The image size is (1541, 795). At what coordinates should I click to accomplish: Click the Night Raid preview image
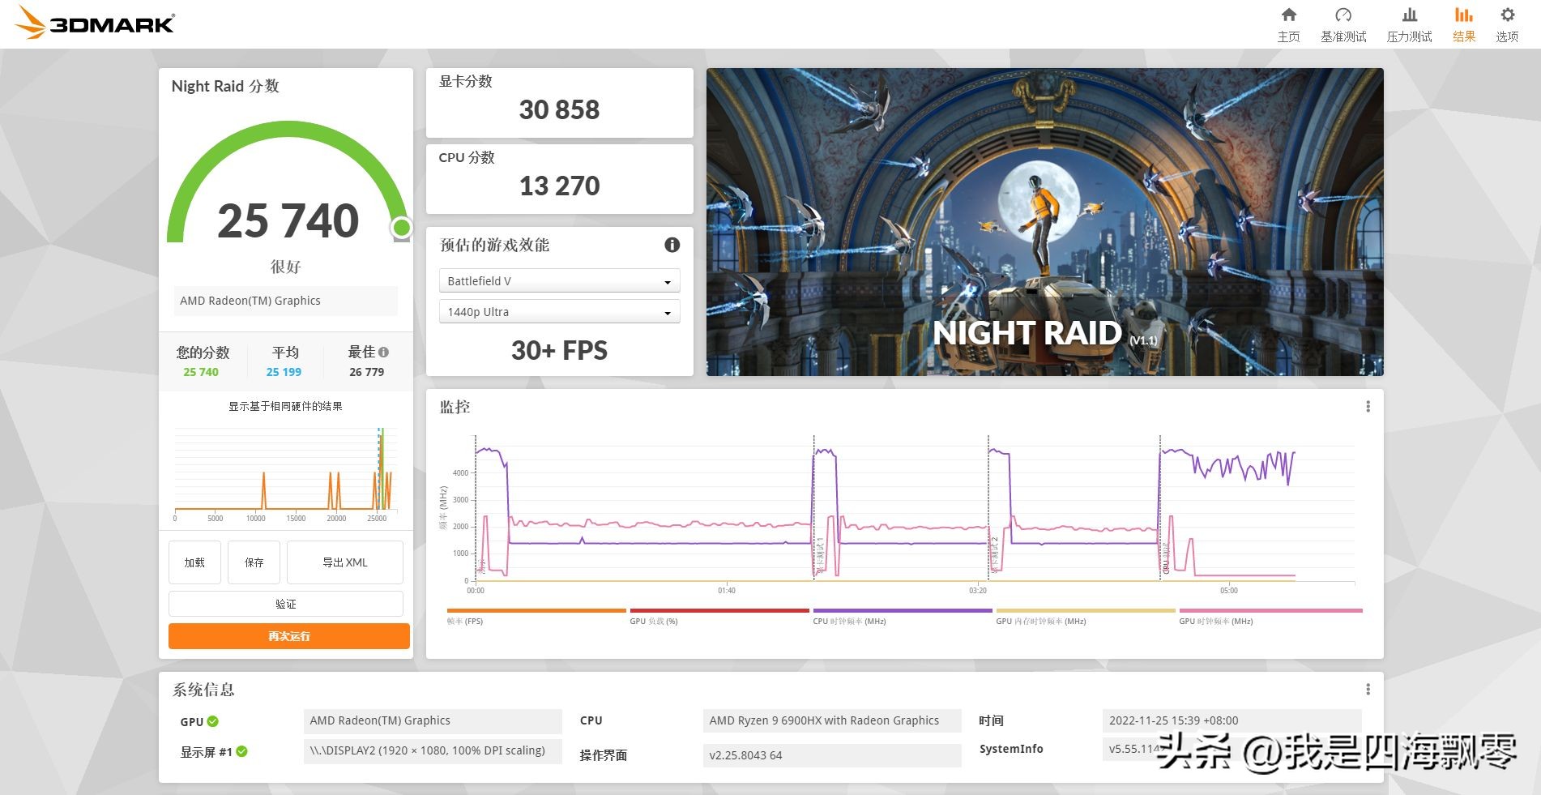tap(1044, 222)
